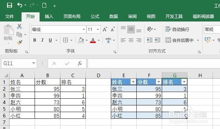Switch to the 插入 tab

coord(49,17)
